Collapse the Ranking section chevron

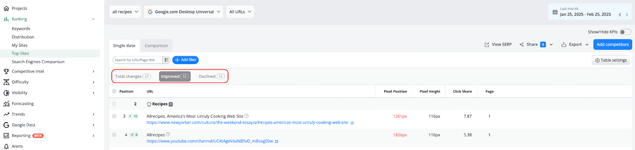coord(94,19)
